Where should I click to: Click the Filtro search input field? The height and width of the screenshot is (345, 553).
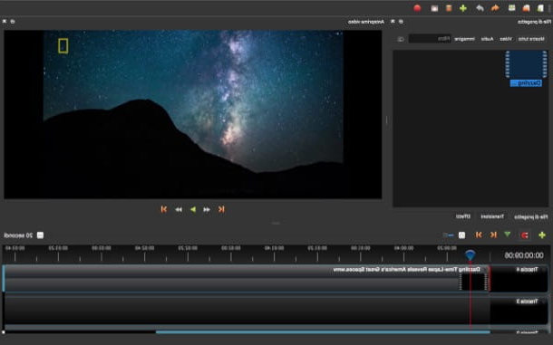coord(430,39)
